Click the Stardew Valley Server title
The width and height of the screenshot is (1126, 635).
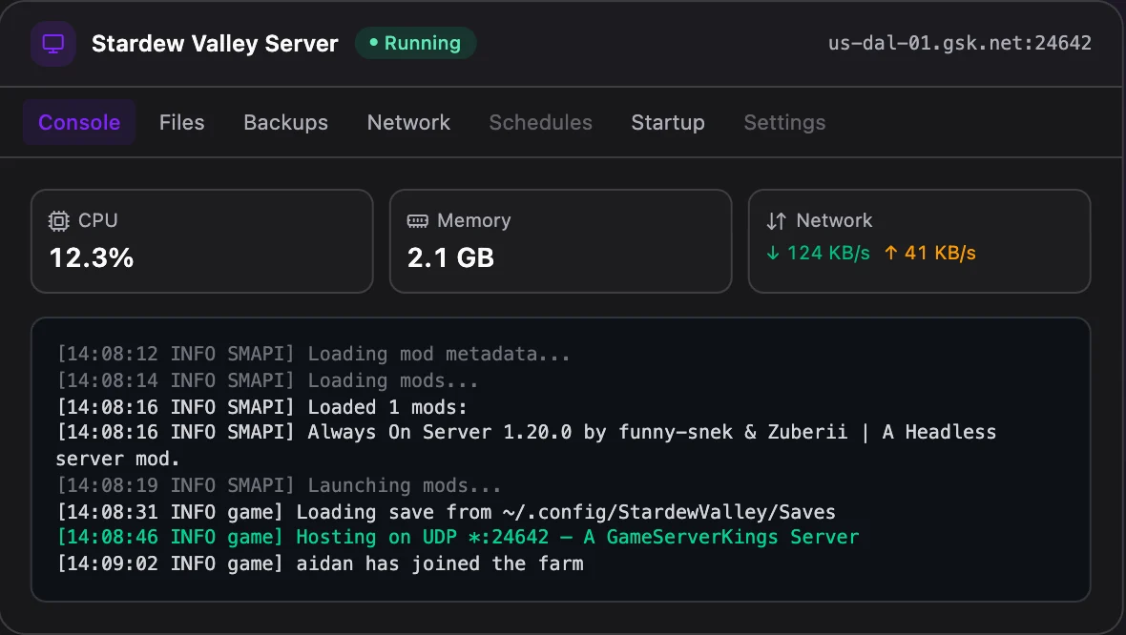click(x=215, y=44)
